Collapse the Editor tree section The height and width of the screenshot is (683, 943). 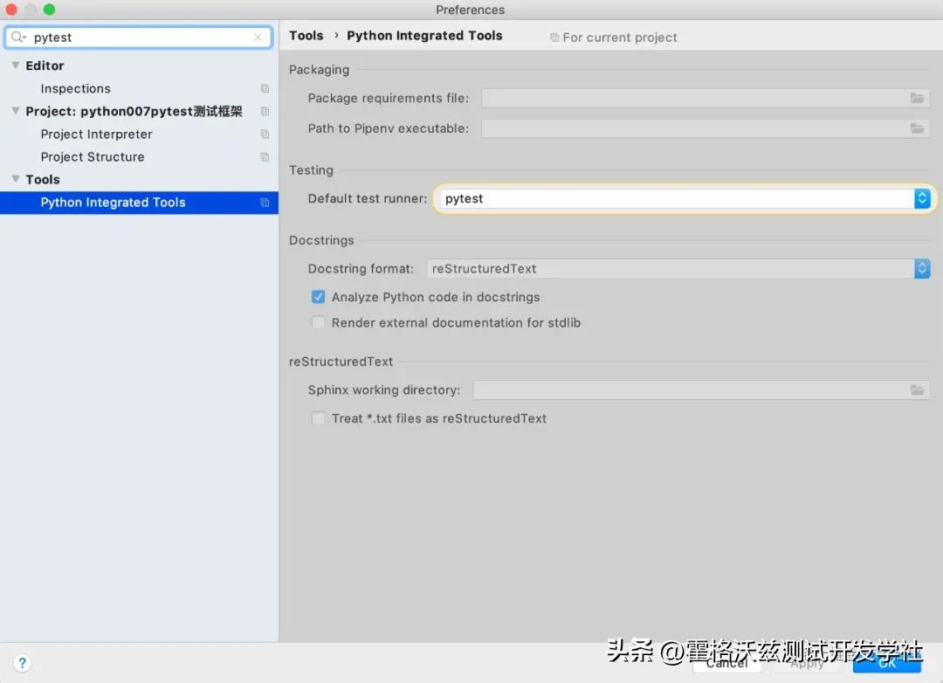coord(15,65)
